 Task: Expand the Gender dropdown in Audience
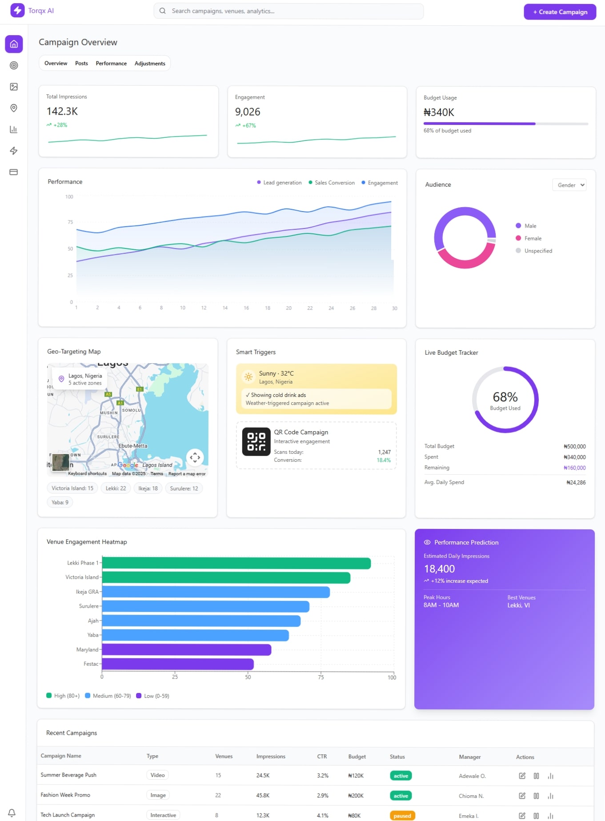(569, 185)
